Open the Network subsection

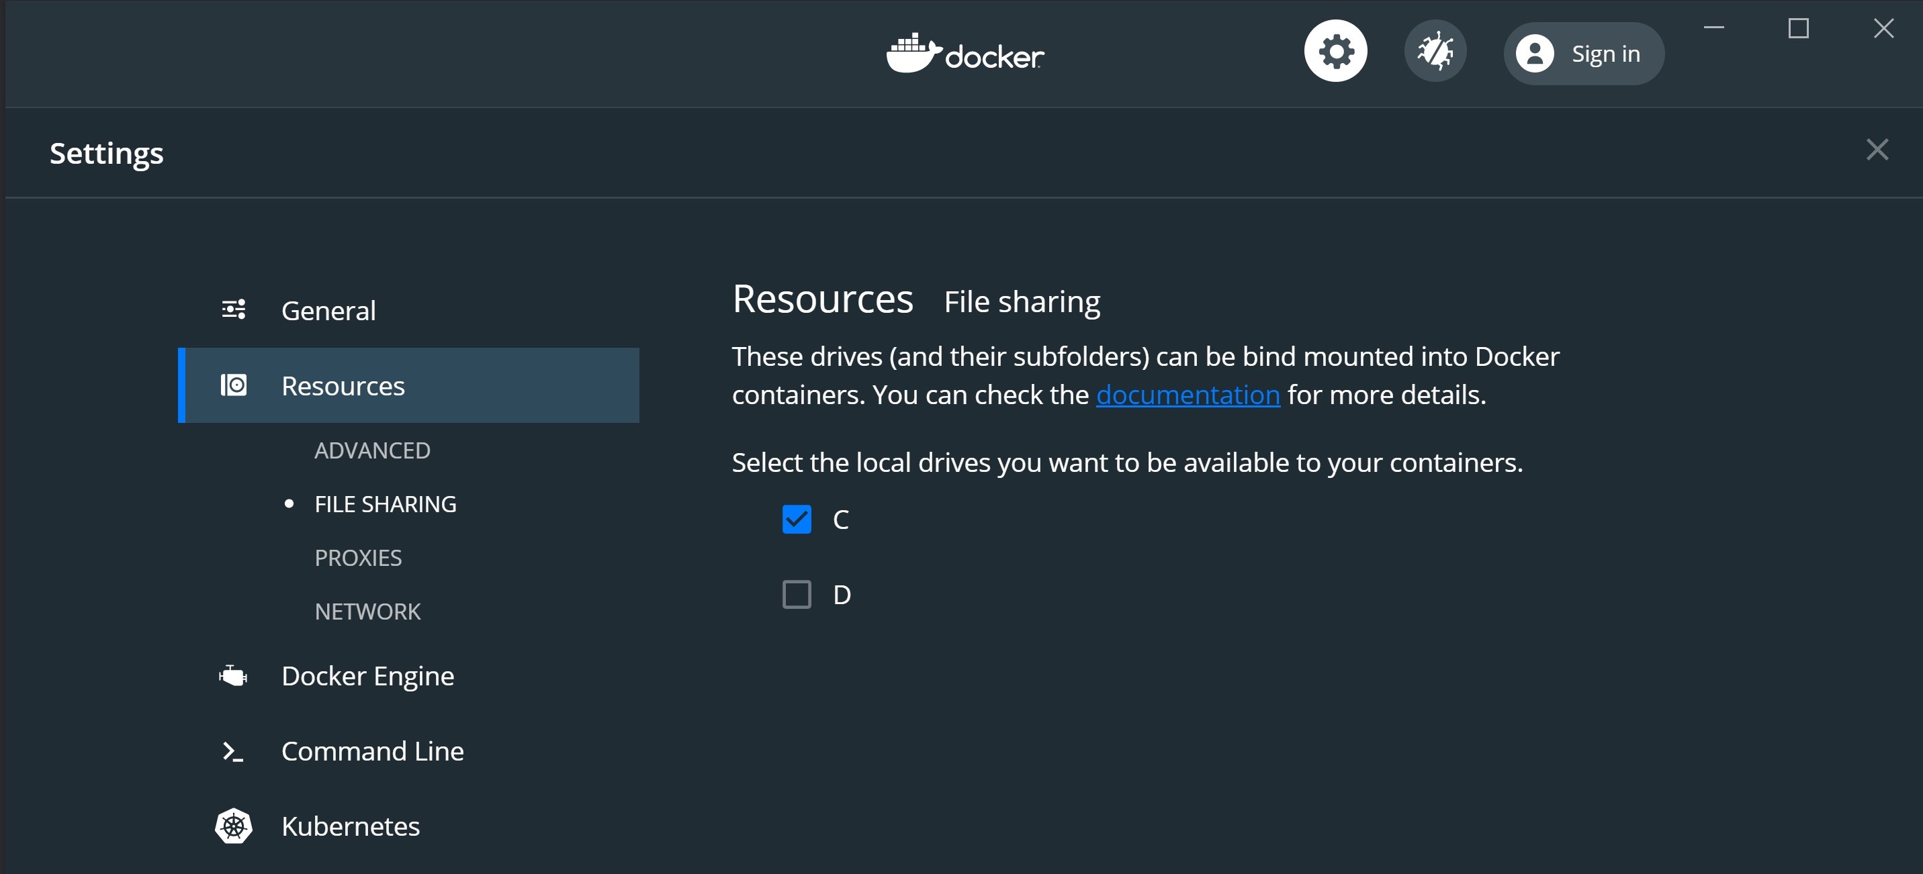367,612
